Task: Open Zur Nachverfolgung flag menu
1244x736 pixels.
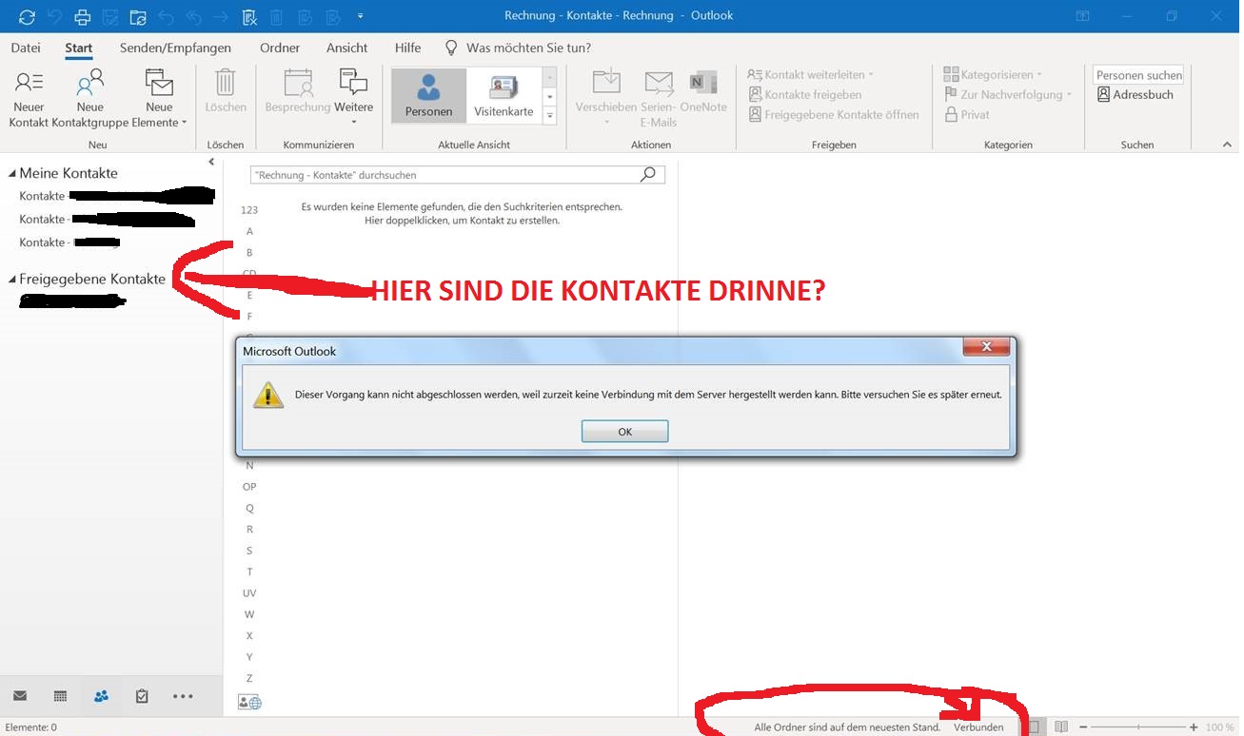Action: pos(1008,94)
